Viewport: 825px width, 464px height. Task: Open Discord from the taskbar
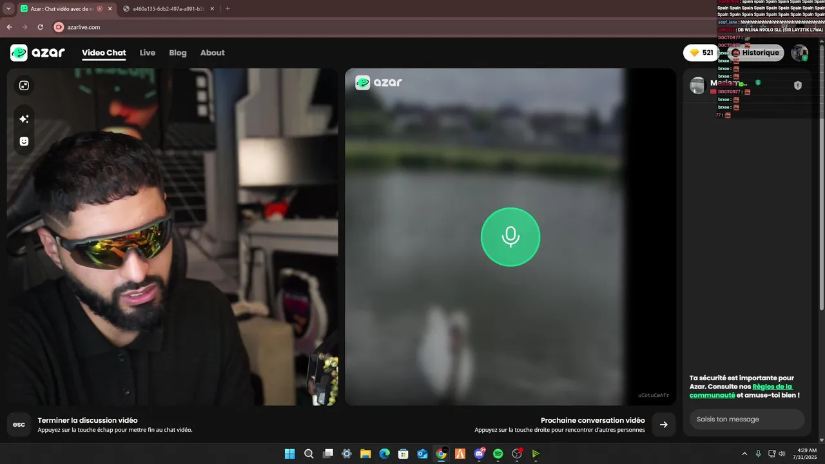[x=479, y=454]
